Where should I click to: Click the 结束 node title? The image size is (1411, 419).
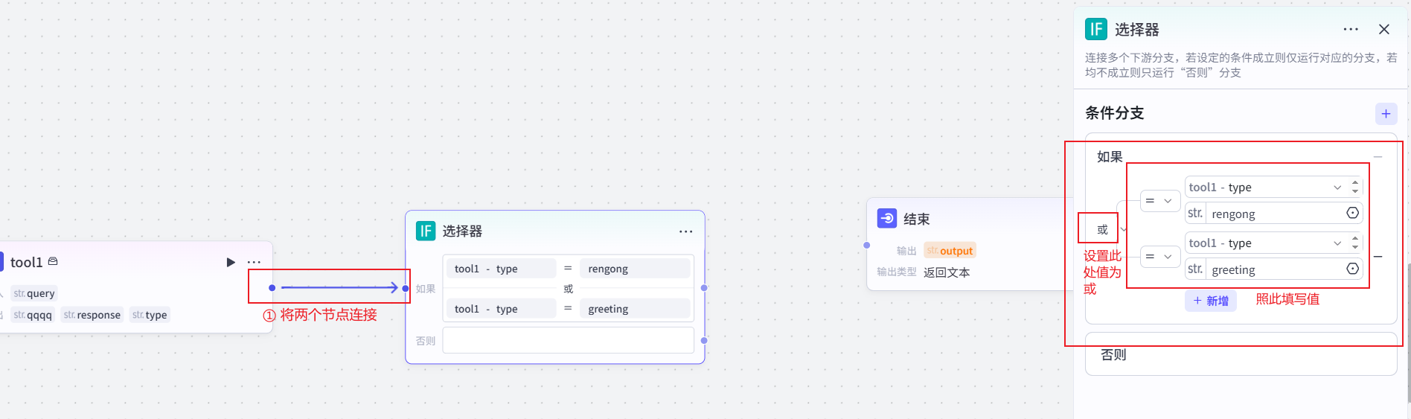tap(917, 219)
